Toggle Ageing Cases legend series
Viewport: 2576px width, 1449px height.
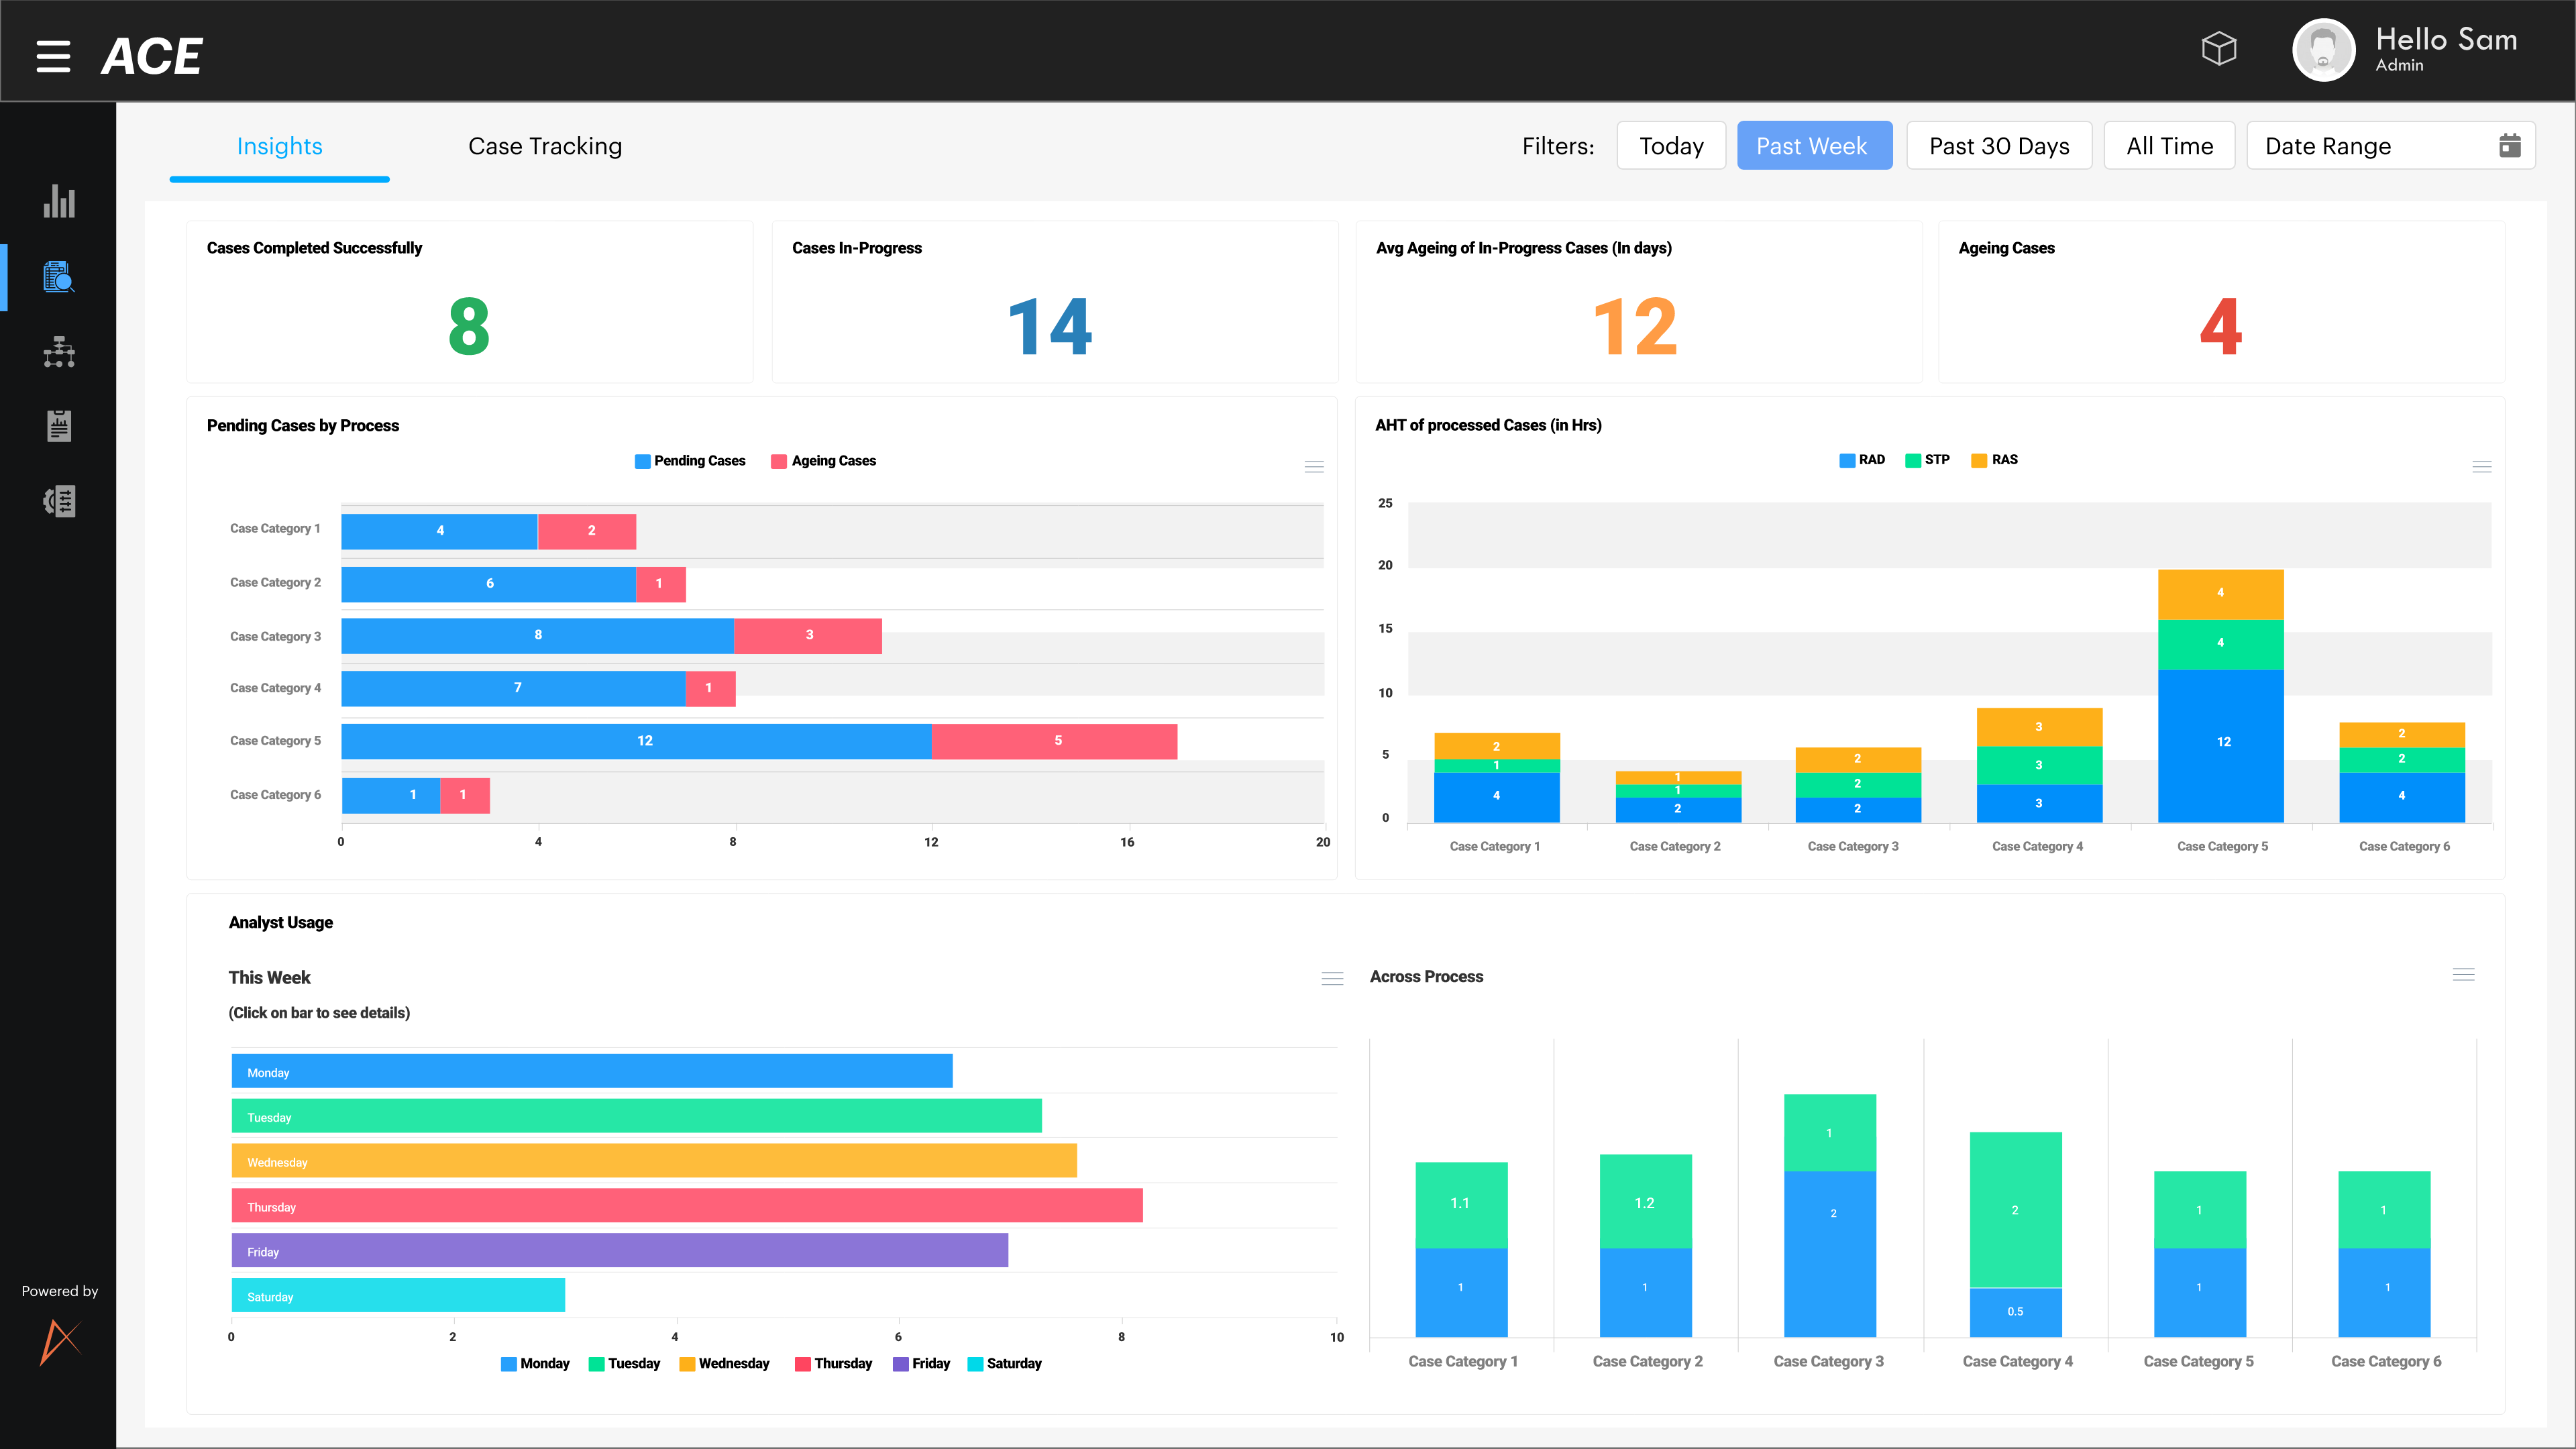[823, 461]
